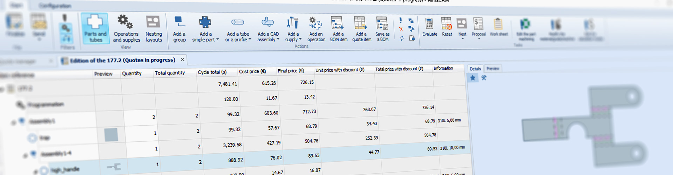Close the Edition of the 177.2 tab

click(x=182, y=59)
